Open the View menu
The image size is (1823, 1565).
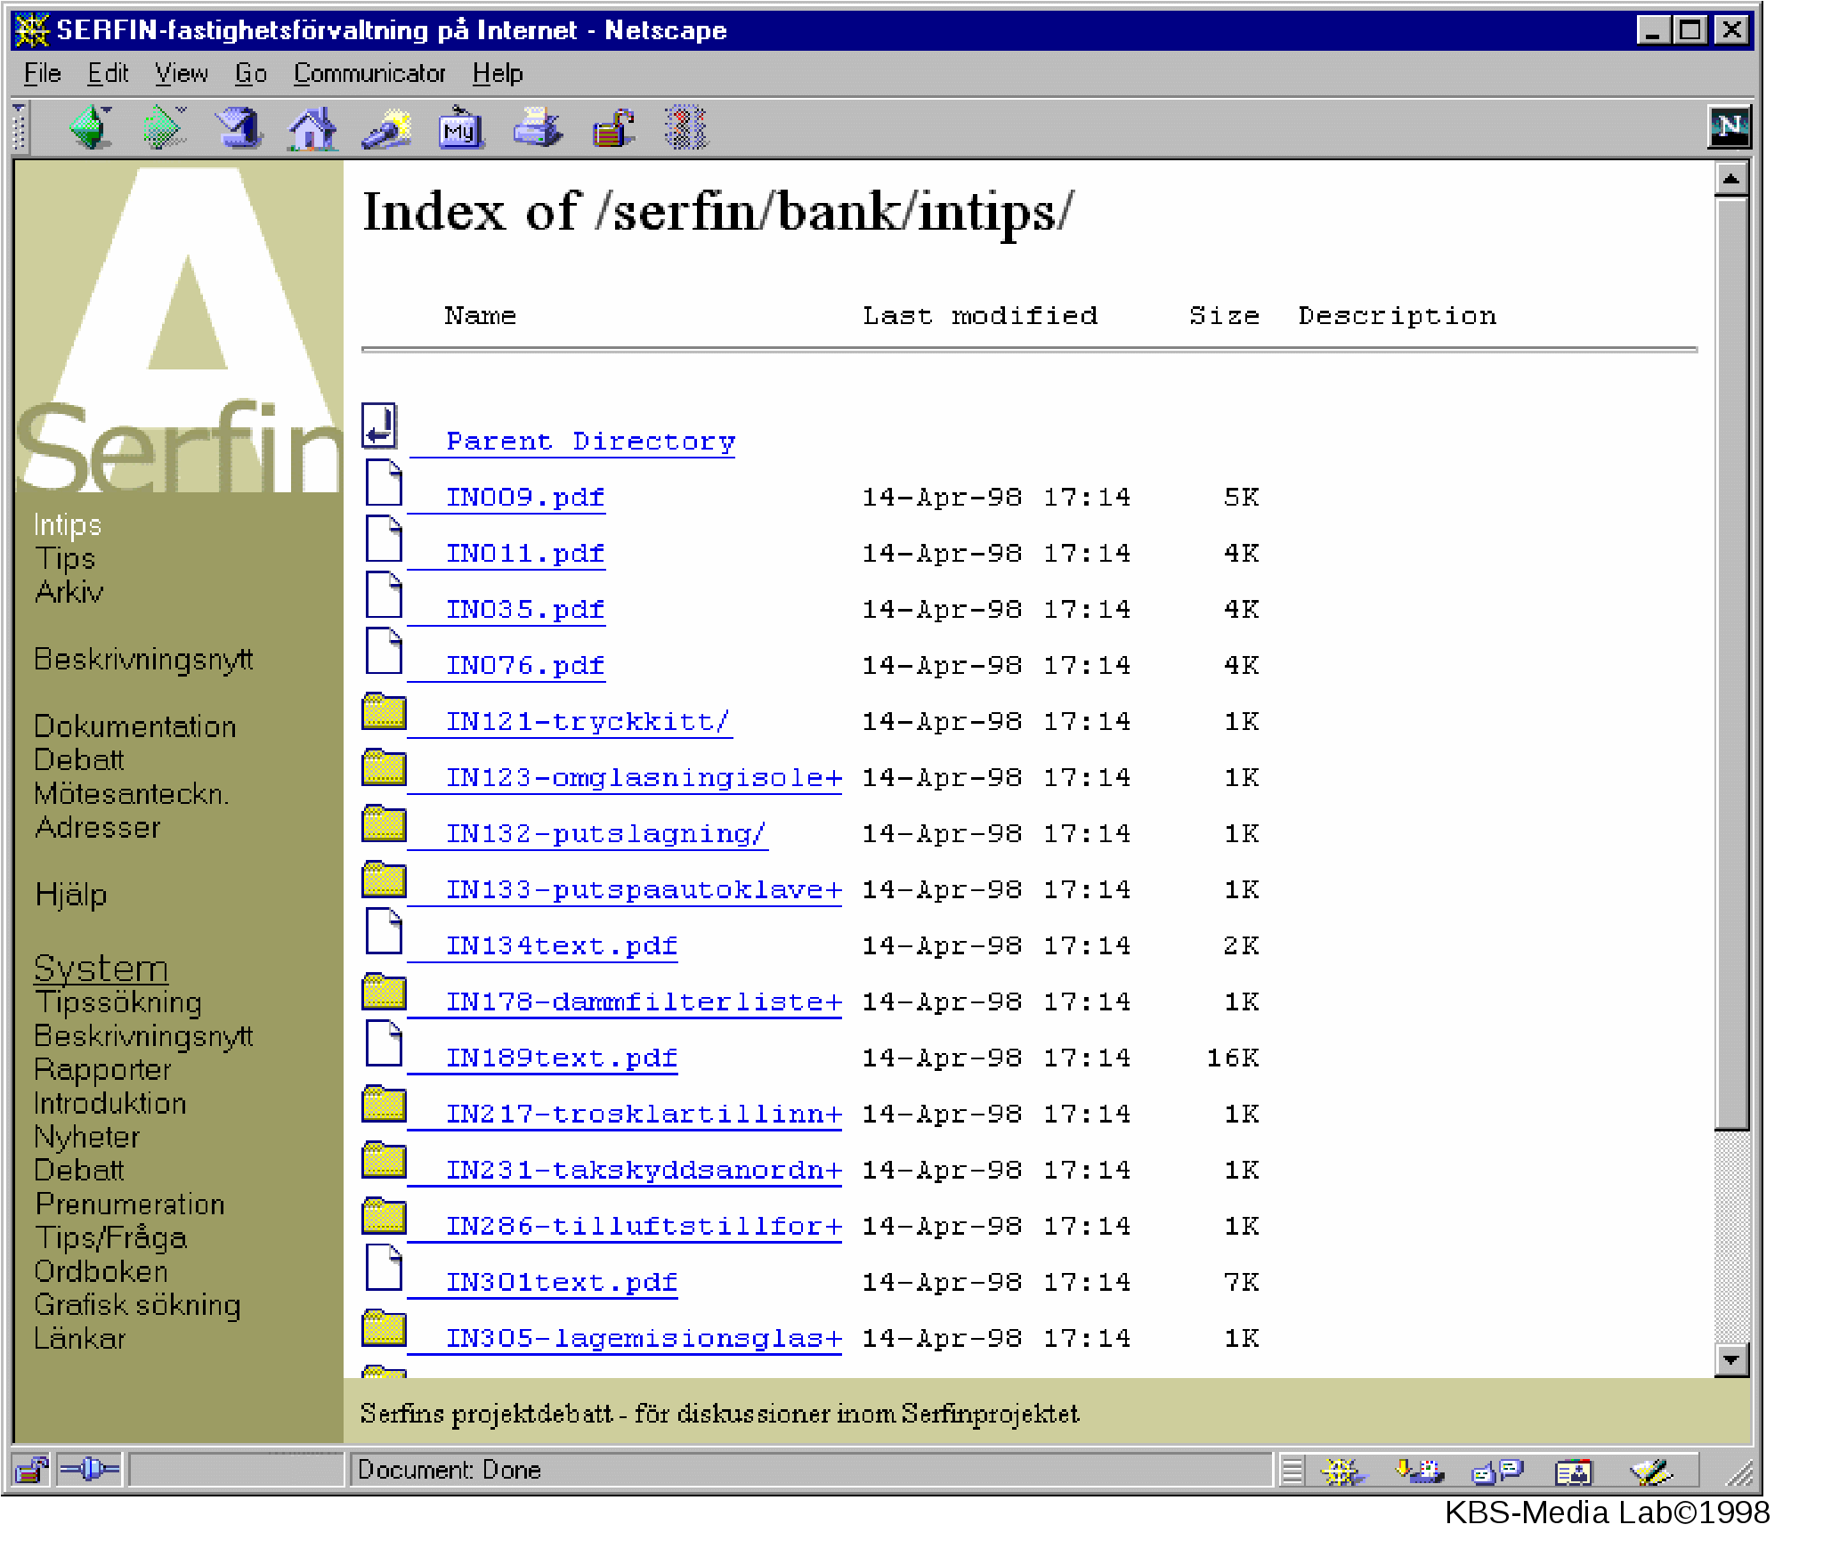pyautogui.click(x=182, y=73)
